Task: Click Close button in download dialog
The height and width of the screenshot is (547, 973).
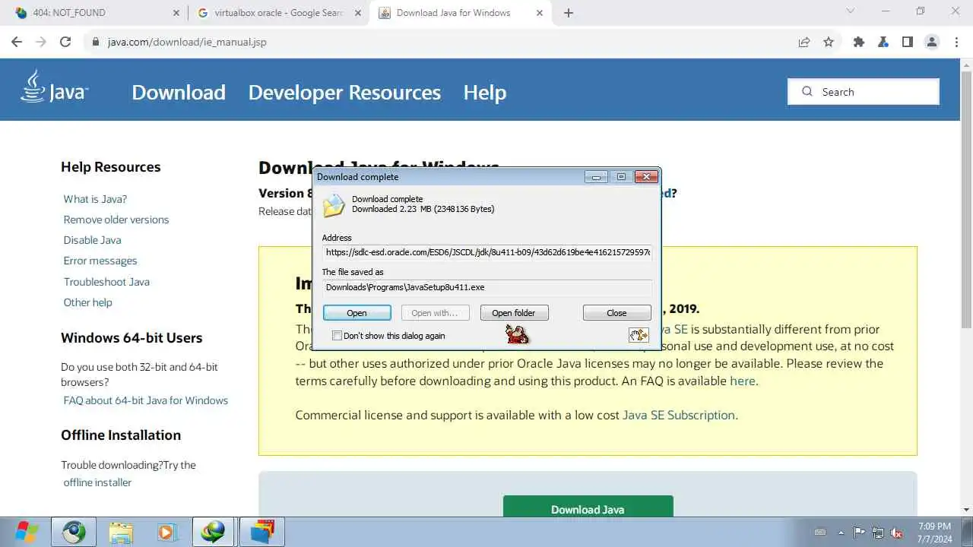Action: (616, 313)
